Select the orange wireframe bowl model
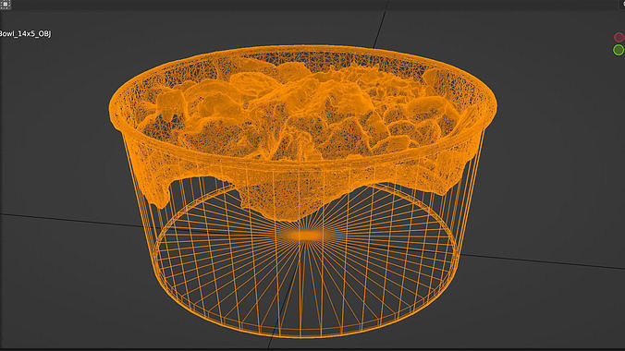The height and width of the screenshot is (351, 625). coord(303,191)
